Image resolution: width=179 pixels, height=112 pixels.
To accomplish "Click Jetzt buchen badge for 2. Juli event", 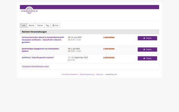I will (x=109, y=49).
